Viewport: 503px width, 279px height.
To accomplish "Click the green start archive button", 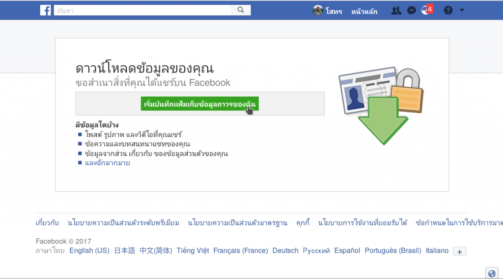I will coord(199,104).
